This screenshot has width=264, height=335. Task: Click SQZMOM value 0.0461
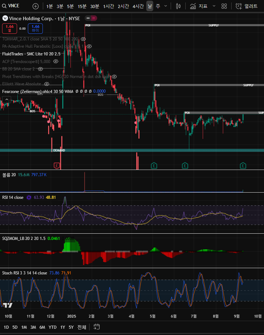coord(54,239)
